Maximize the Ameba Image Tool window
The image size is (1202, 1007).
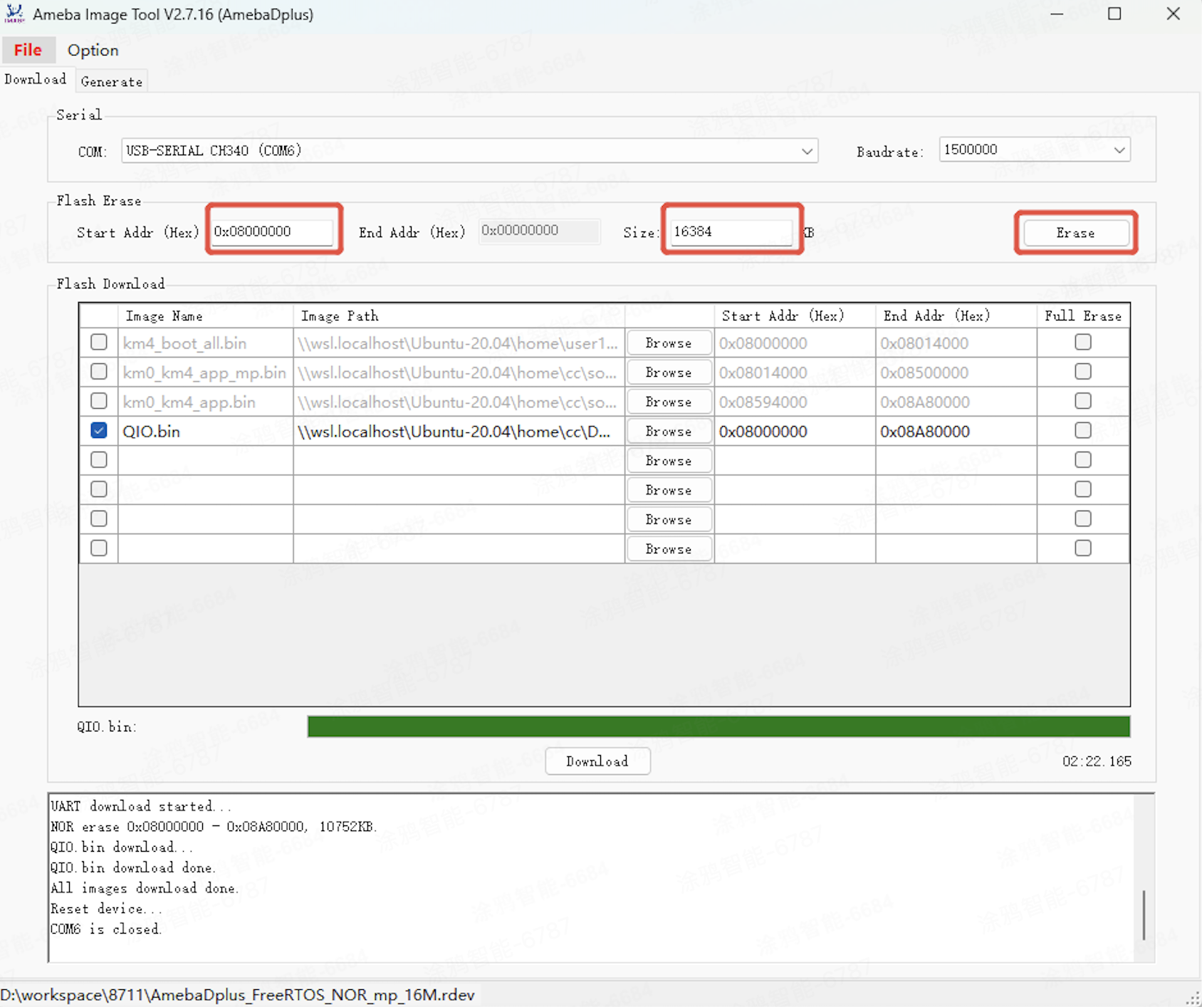click(1114, 14)
